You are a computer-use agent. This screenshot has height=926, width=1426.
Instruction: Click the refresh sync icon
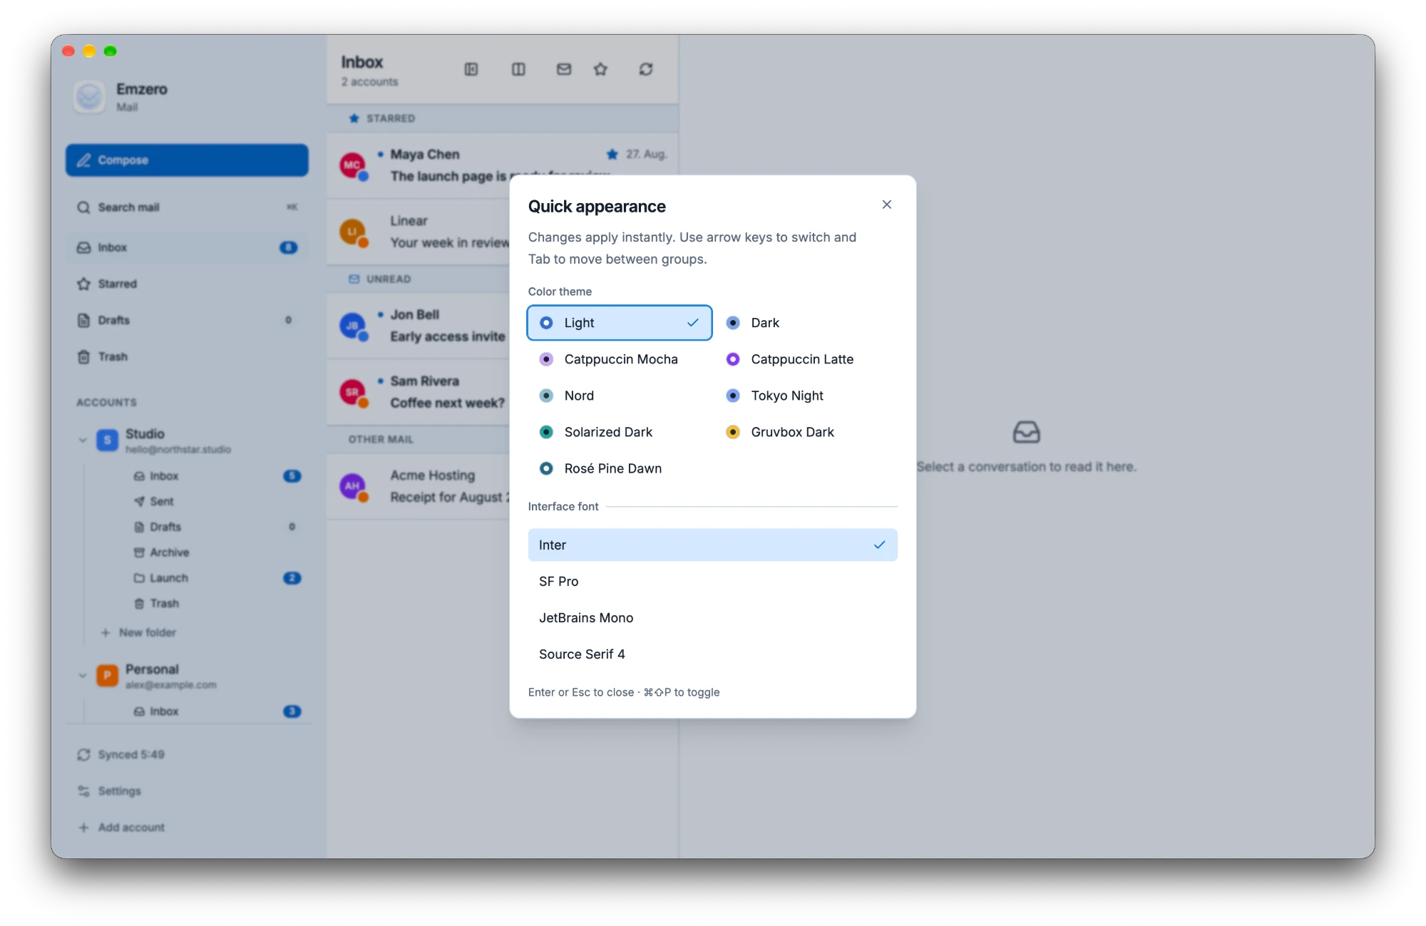pos(646,69)
